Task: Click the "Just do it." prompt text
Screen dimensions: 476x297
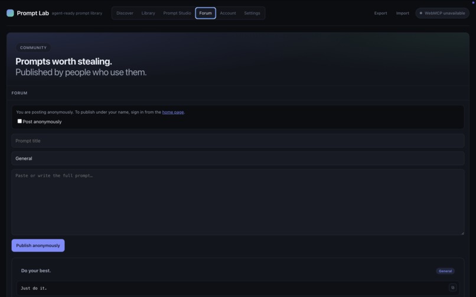Action: coord(34,288)
